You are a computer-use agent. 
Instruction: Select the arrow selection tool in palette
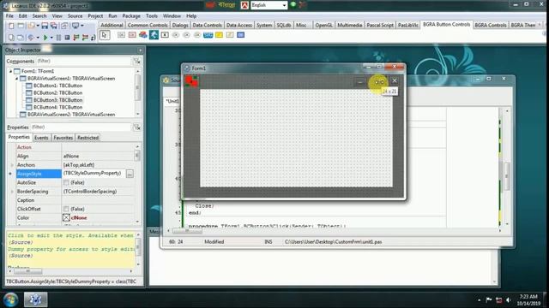[105, 35]
